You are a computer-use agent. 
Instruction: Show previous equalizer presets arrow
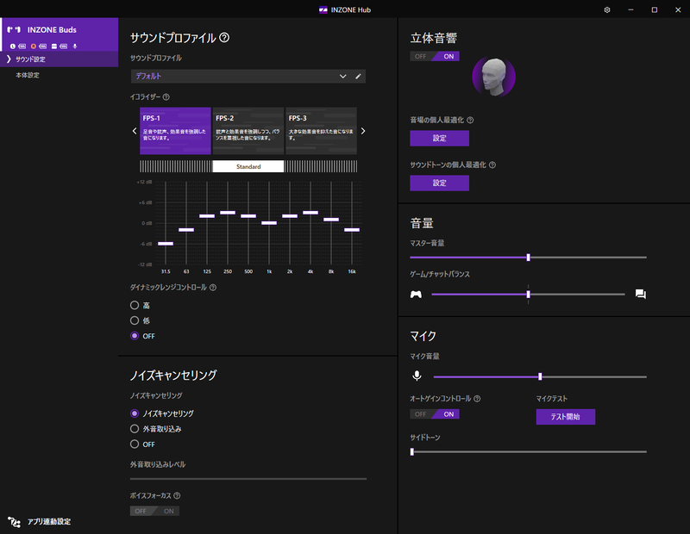(135, 131)
